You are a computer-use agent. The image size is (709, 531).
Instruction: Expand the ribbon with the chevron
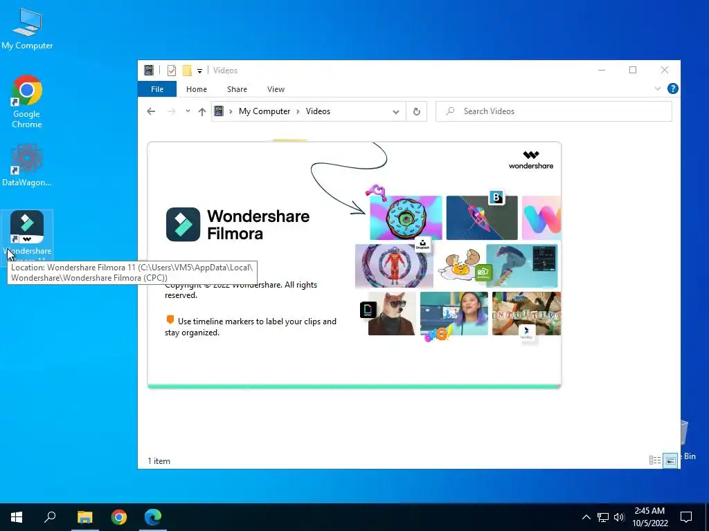coord(658,88)
